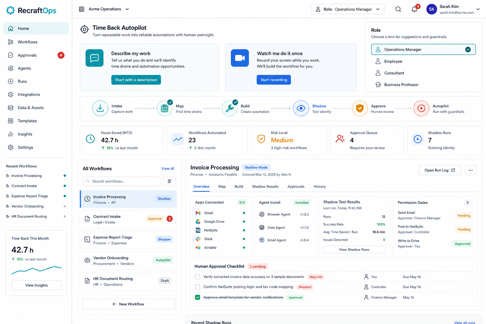Expand the Sarah Kim account menu chevron
This screenshot has height=324, width=486.
(478, 9)
